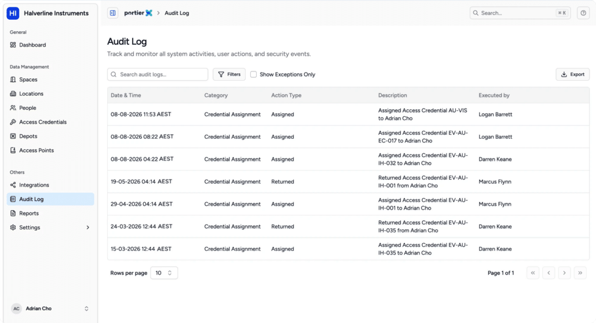The width and height of the screenshot is (596, 323).
Task: Open the Access Points page
Action: (50, 150)
